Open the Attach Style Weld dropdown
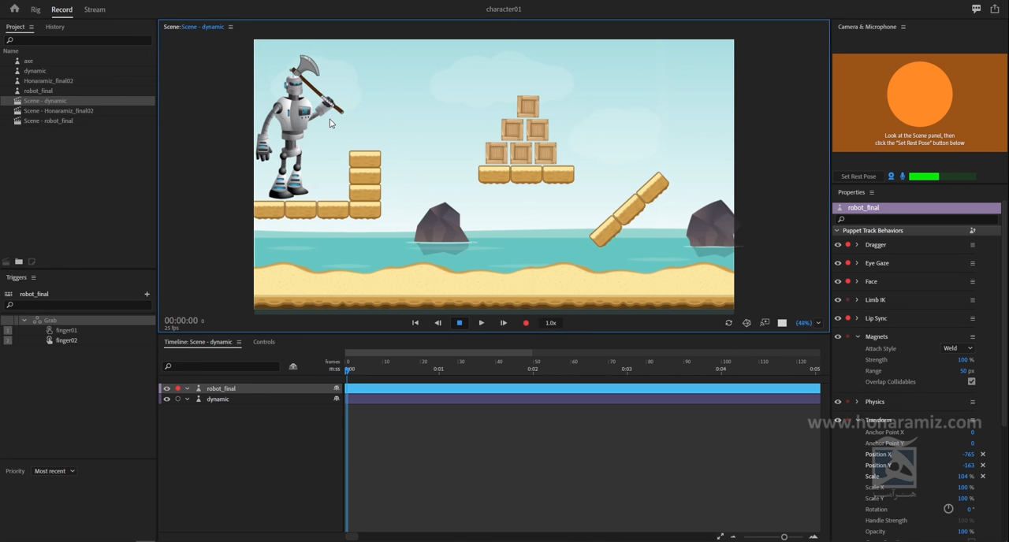This screenshot has width=1009, height=542. click(x=958, y=348)
